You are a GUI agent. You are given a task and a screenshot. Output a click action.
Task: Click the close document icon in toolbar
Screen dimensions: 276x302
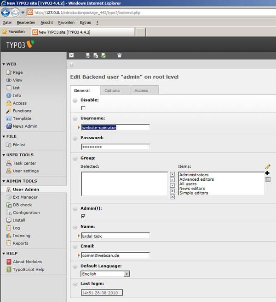[71, 55]
